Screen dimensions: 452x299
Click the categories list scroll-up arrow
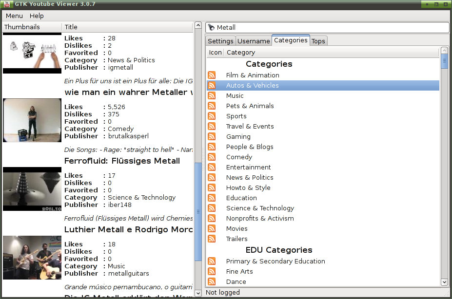click(x=444, y=50)
